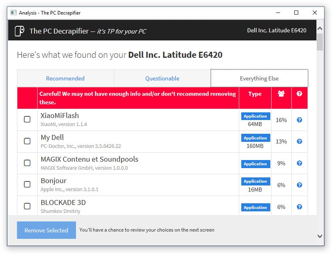Click the scrollbar down arrow
The width and height of the screenshot is (333, 255).
(x=320, y=236)
